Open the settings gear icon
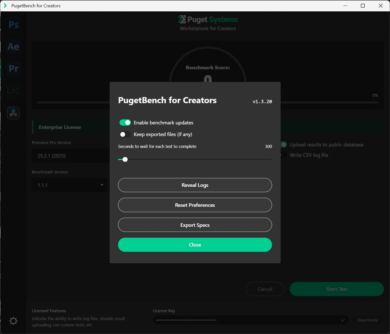The image size is (390, 334). pyautogui.click(x=13, y=321)
